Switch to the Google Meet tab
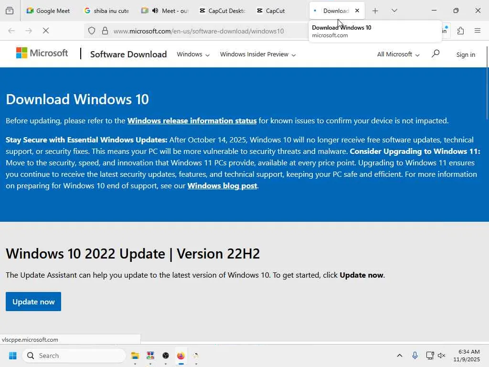Image resolution: width=489 pixels, height=367 pixels. coord(48,11)
